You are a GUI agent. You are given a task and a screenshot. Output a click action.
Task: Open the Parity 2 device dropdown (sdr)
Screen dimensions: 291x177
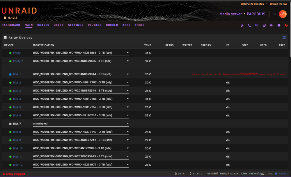click(x=81, y=61)
